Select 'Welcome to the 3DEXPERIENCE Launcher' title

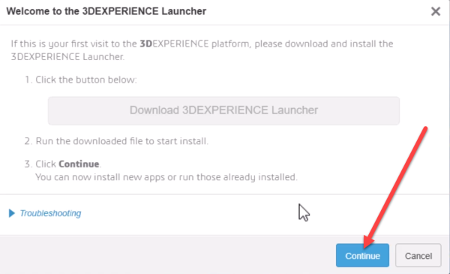pos(106,11)
